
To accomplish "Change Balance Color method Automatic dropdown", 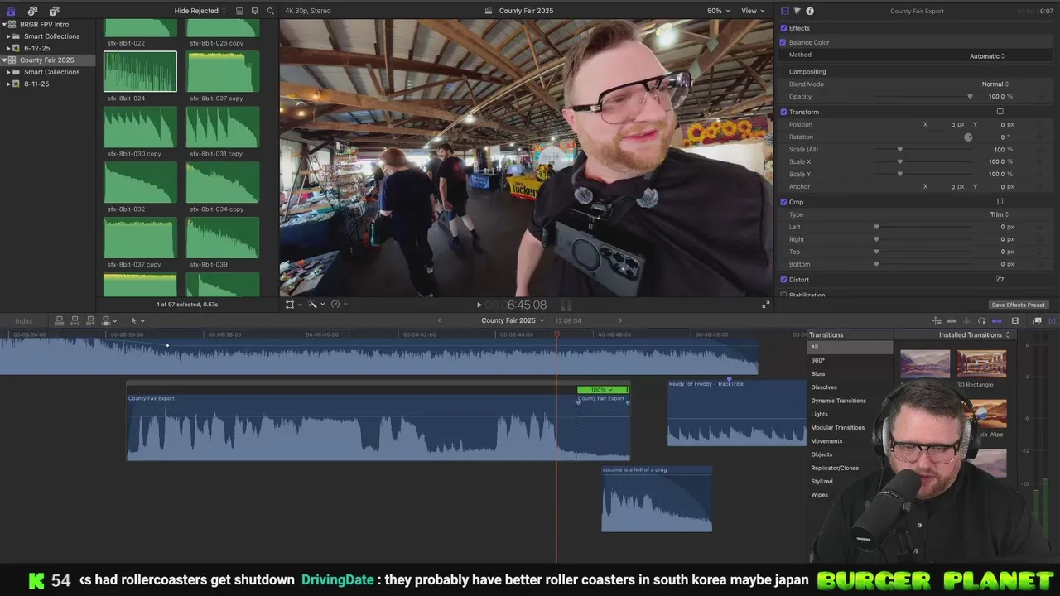I will [987, 56].
